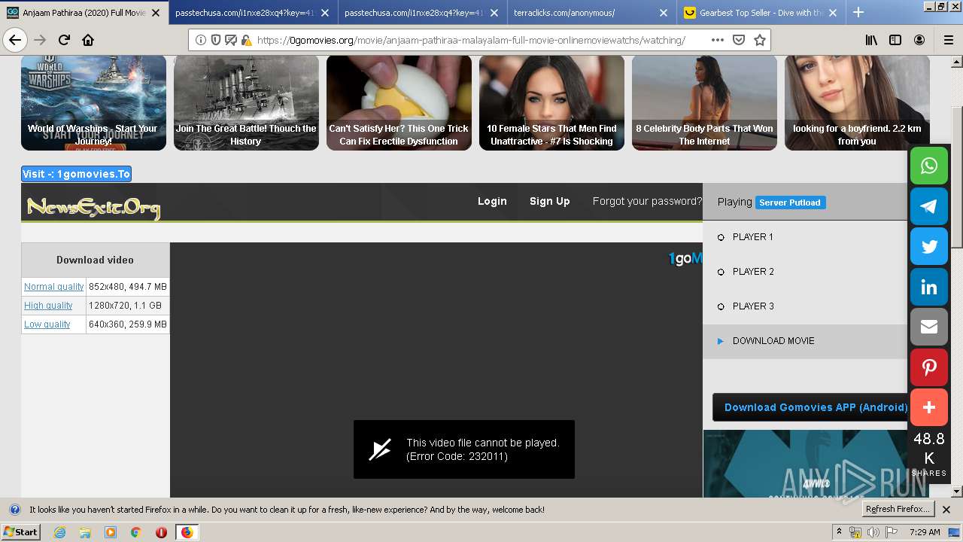Open the Windows Start button

[21, 532]
